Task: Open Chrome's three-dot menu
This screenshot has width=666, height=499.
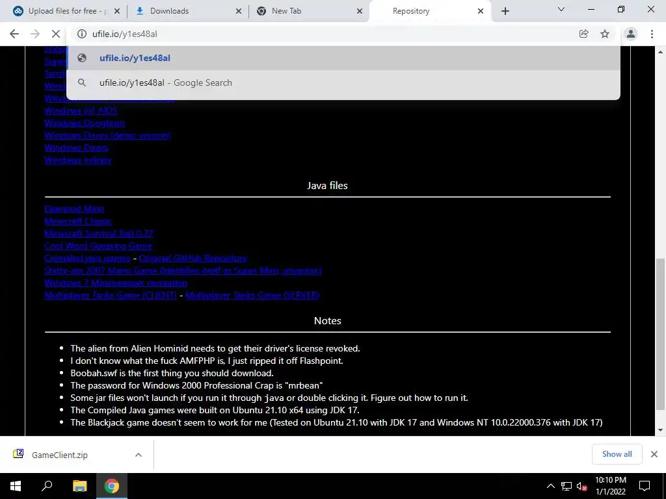Action: coord(652,34)
